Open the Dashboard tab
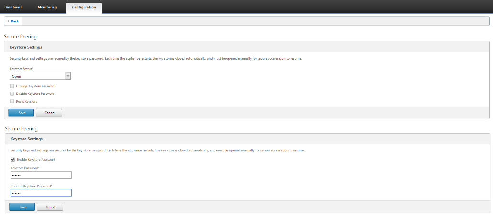 pos(13,7)
